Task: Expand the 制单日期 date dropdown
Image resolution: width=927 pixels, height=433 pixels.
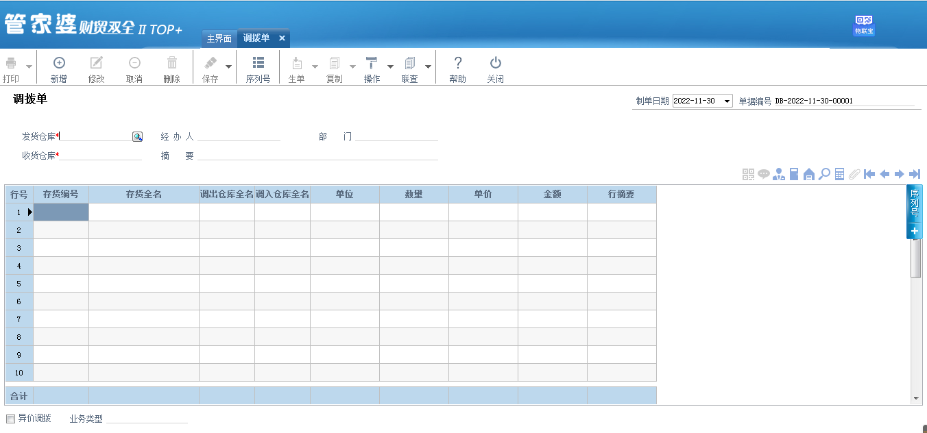Action: coord(727,101)
